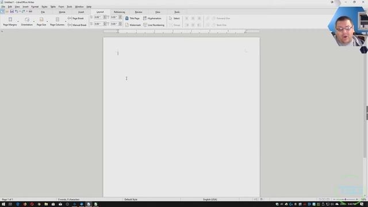
Task: Open the Window menu
Action: point(79,7)
